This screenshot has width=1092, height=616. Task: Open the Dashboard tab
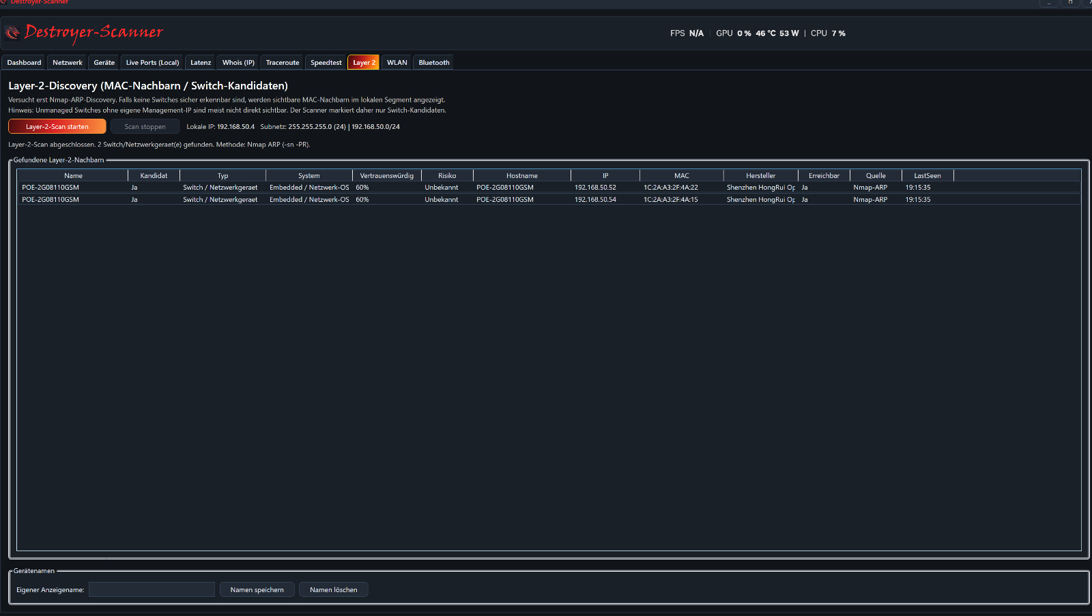pyautogui.click(x=24, y=62)
